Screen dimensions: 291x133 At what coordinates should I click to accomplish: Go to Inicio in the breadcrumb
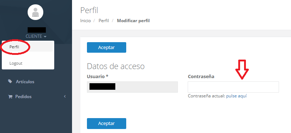point(85,21)
